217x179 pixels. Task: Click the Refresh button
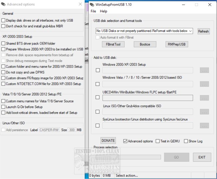coord(203,31)
